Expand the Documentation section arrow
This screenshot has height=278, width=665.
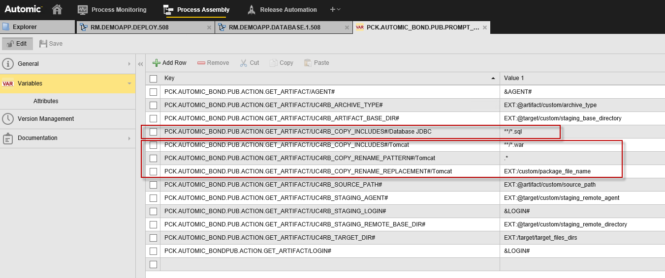[x=129, y=138]
